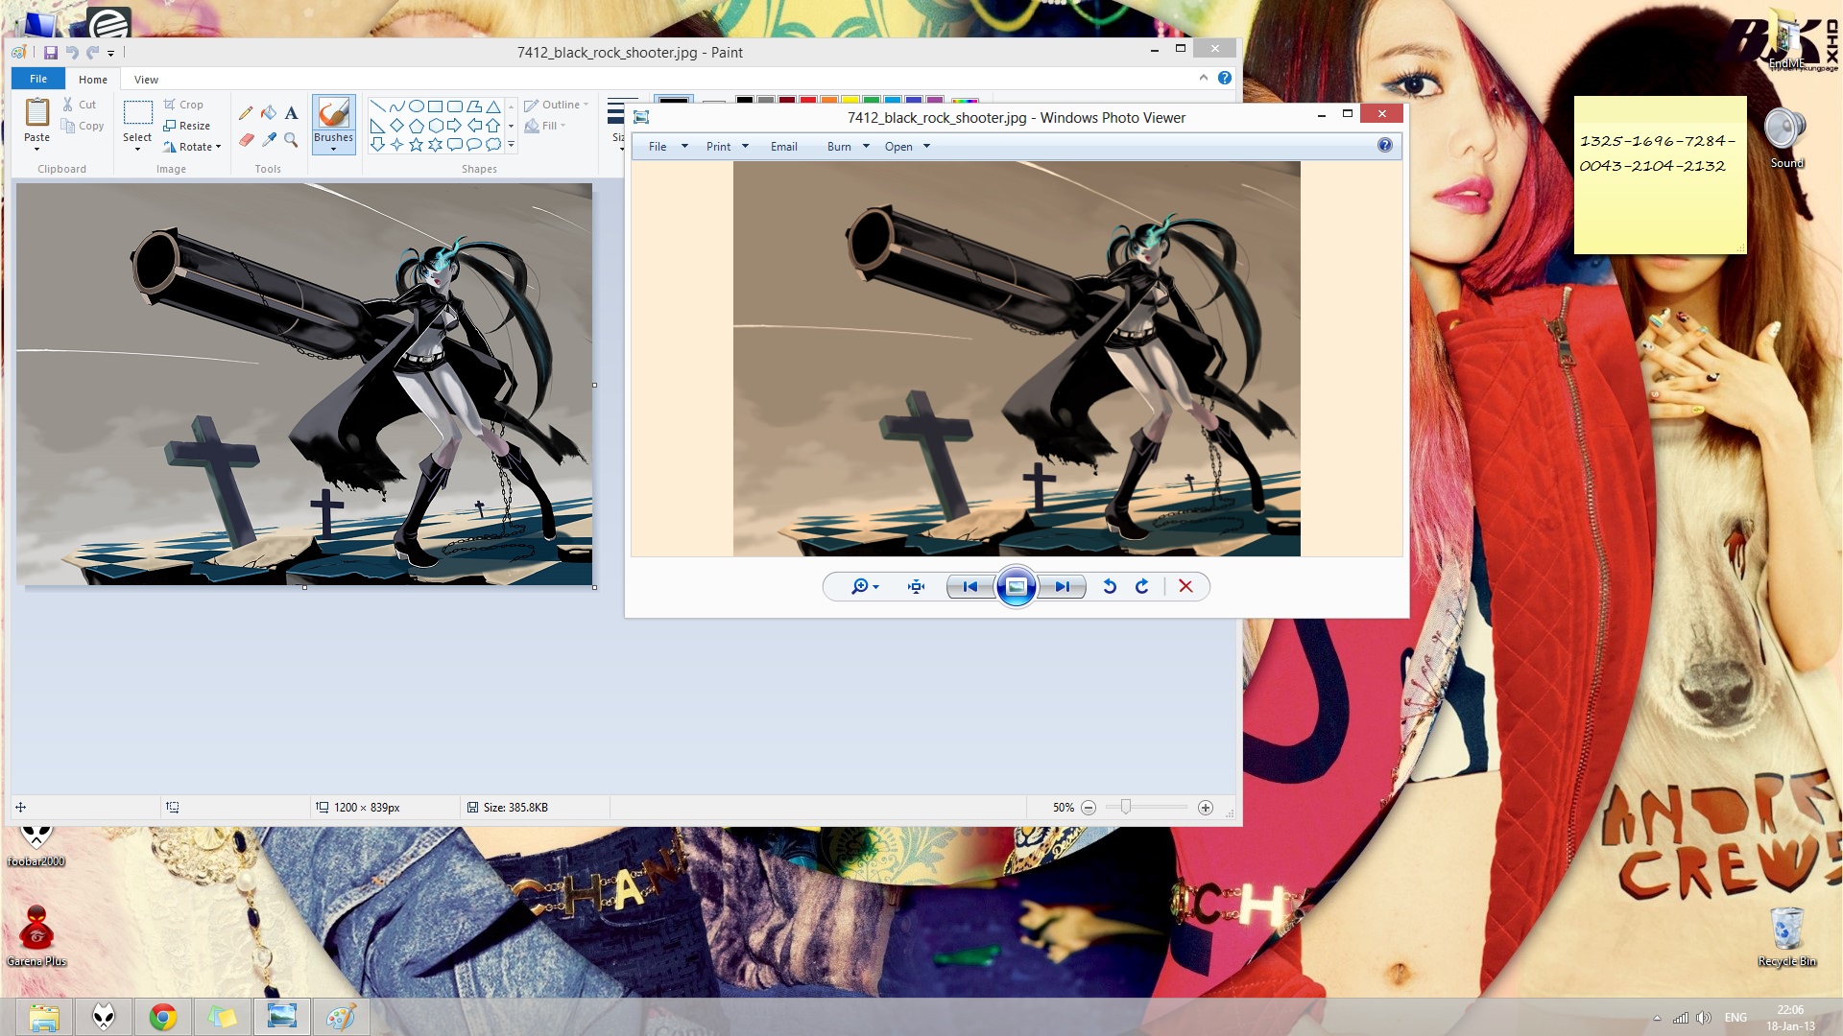Click the Magnifier tool in Paint
This screenshot has height=1036, width=1843.
click(x=291, y=140)
